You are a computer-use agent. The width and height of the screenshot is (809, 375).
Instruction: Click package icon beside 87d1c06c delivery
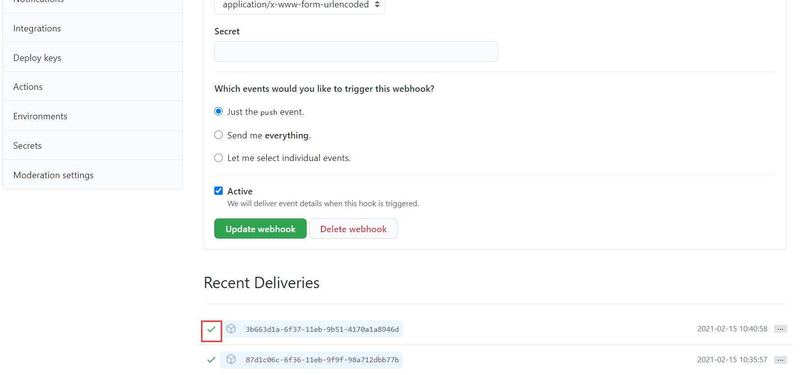tap(231, 359)
